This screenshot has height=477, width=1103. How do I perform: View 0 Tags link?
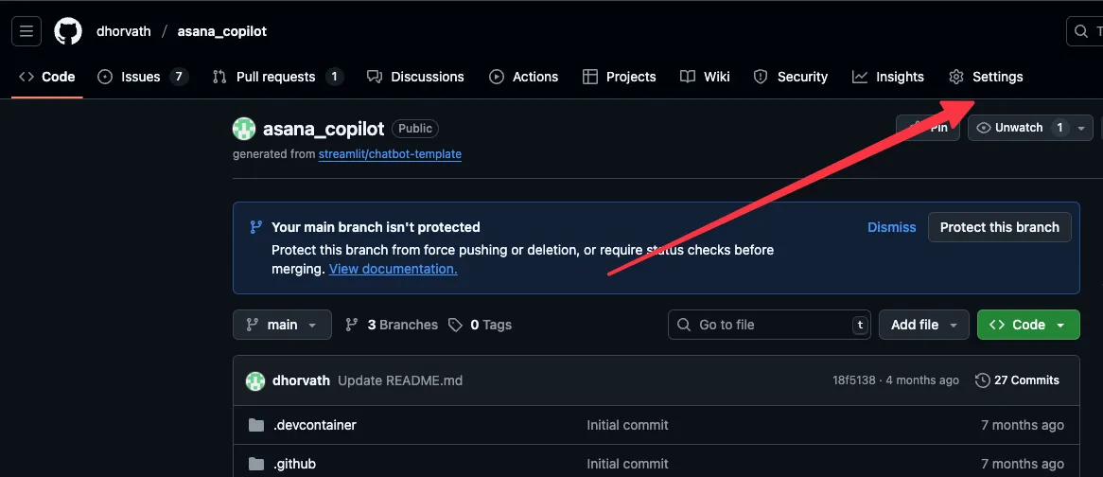[480, 325]
